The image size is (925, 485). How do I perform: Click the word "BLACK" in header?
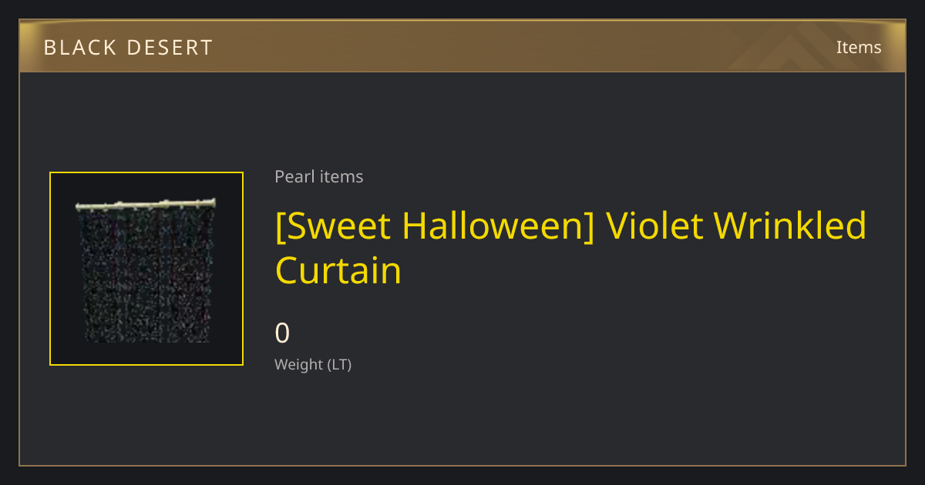coord(76,48)
